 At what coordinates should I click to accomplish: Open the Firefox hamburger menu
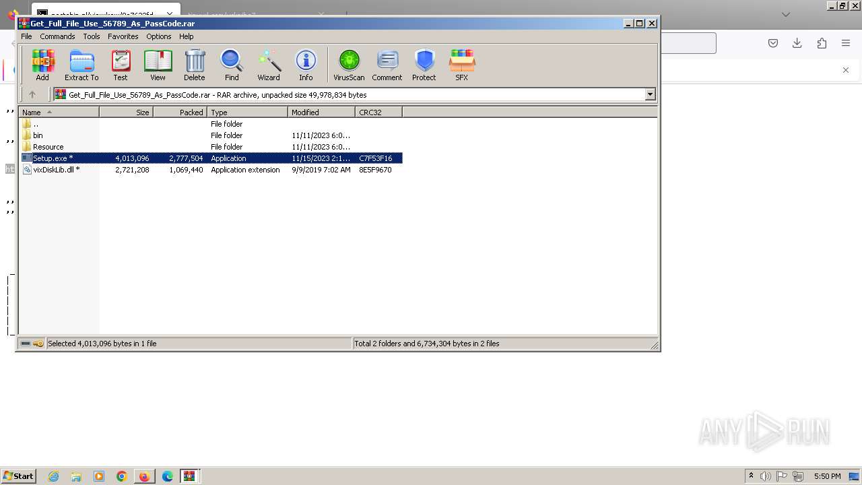(x=846, y=43)
